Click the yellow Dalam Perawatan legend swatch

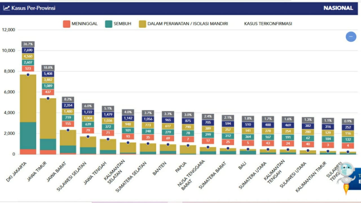pos(142,24)
